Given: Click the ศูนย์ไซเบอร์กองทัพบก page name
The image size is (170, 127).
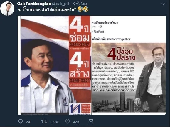Looking at the screenshot, I should pyautogui.click(x=105, y=22).
